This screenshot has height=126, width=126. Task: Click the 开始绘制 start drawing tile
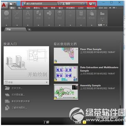pyautogui.click(x=26, y=63)
